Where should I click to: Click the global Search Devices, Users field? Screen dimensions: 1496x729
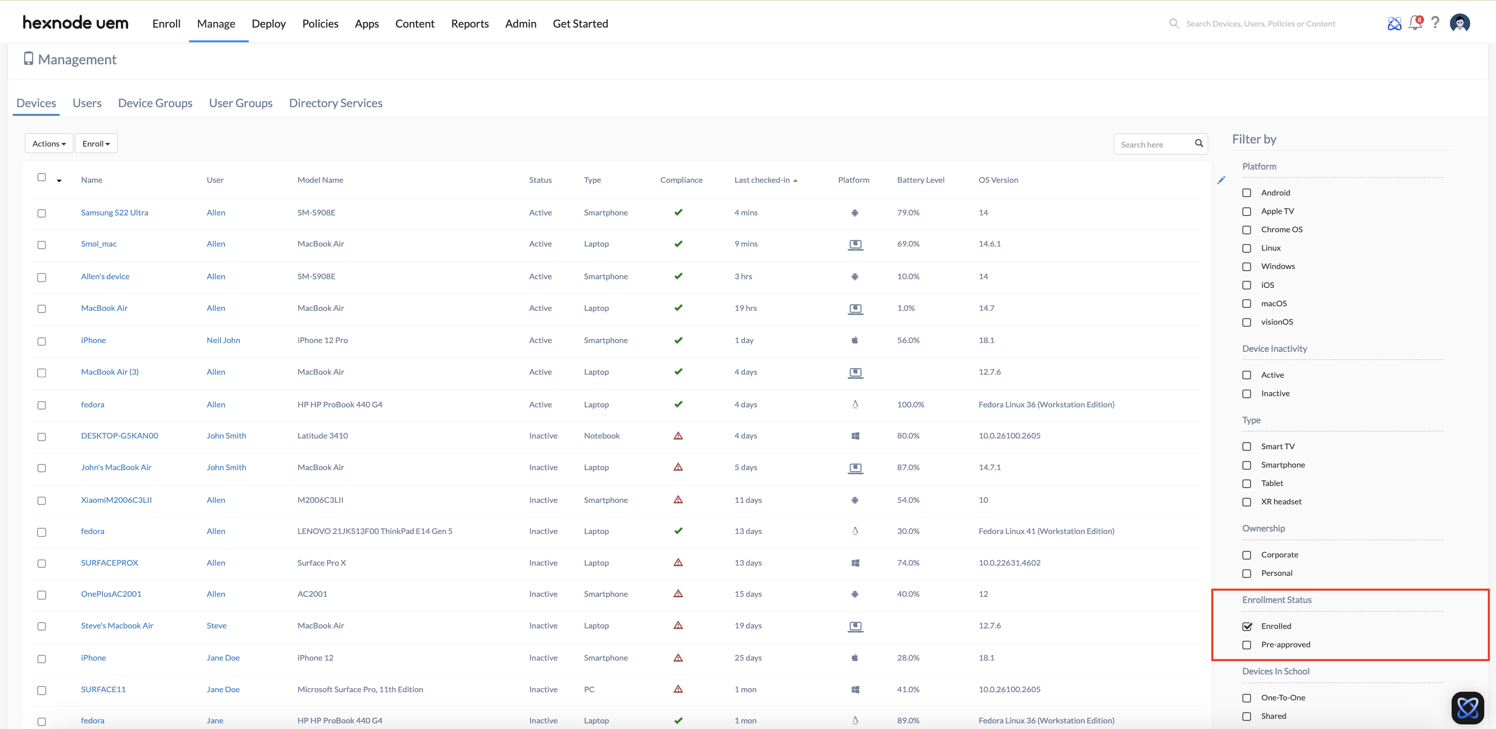(x=1260, y=24)
